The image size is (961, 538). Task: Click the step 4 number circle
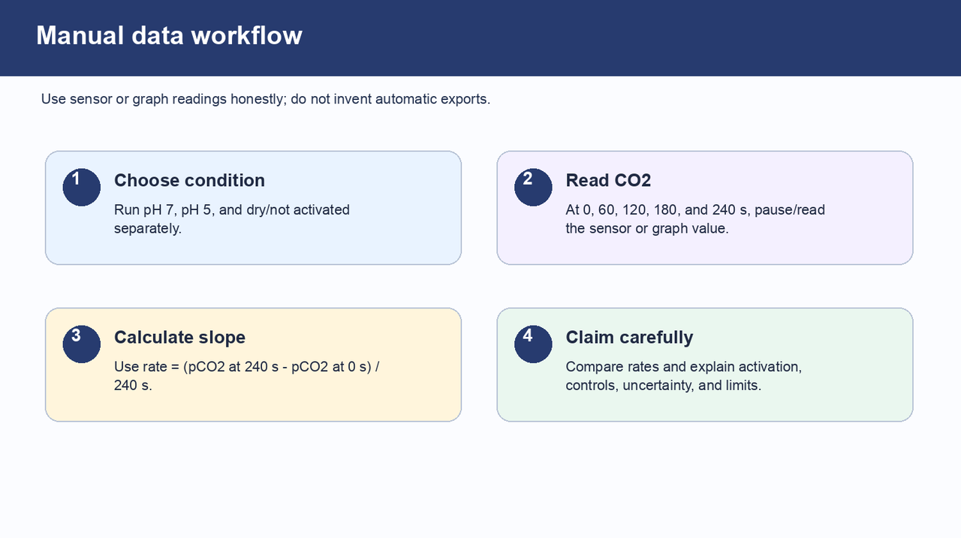click(533, 344)
